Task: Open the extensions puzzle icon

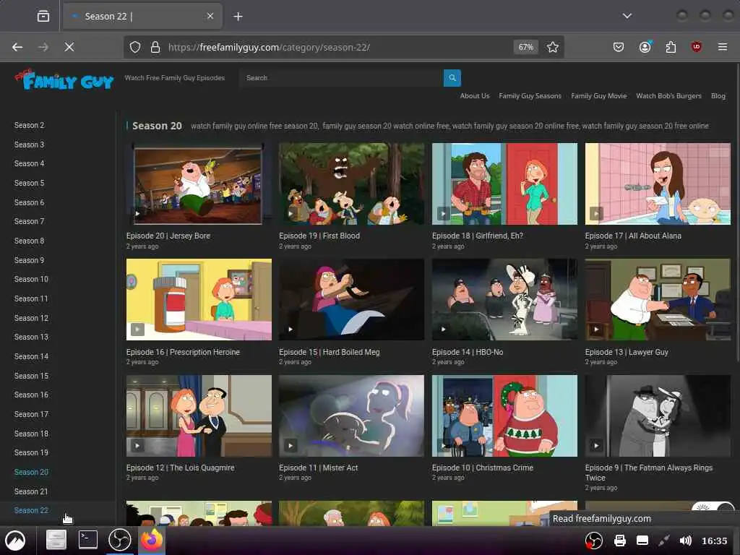Action: coord(671,47)
